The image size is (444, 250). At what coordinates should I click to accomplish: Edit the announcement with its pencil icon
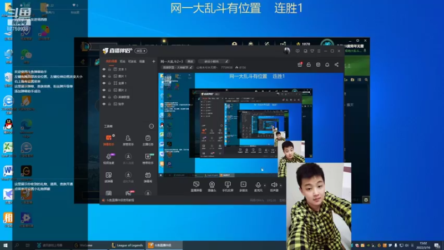tap(227, 61)
